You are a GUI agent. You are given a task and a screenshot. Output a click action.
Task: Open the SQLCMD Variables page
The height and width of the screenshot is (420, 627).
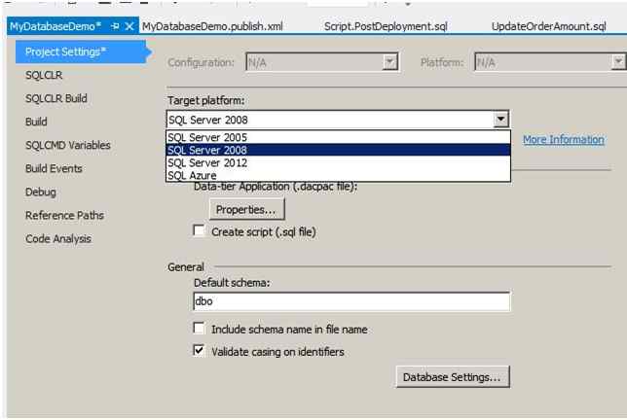[68, 145]
